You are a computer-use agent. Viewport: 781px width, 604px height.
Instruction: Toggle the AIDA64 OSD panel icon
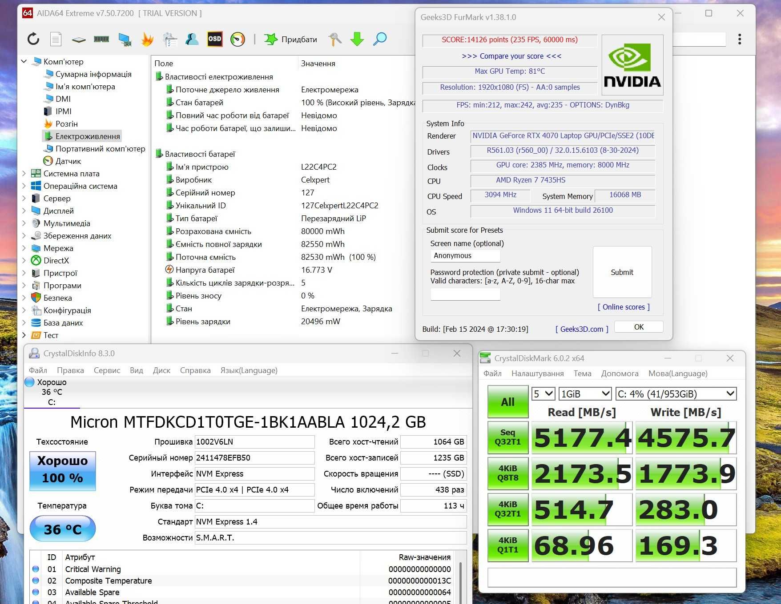pyautogui.click(x=215, y=39)
